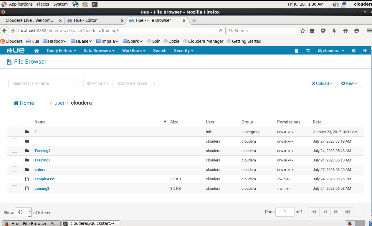372x226 pixels.
Task: Expand the Query Editors menu
Action: click(x=61, y=51)
